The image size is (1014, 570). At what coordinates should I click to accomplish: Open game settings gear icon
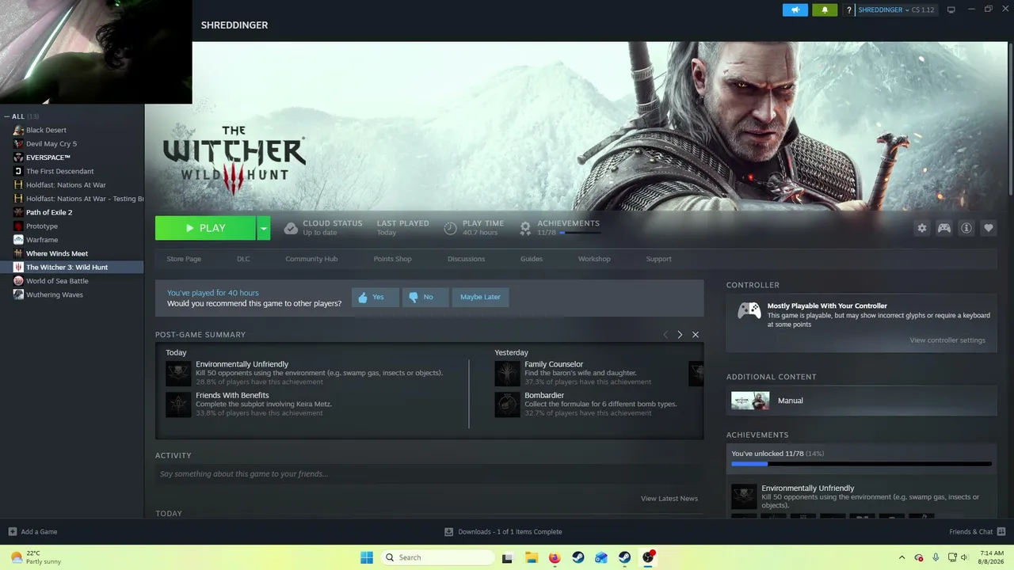pyautogui.click(x=922, y=228)
